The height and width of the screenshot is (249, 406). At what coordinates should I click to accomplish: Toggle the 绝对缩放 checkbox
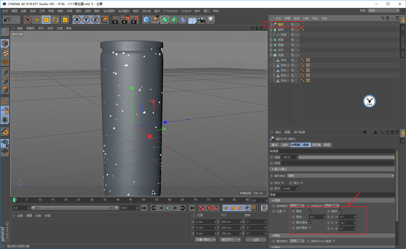click(x=310, y=228)
